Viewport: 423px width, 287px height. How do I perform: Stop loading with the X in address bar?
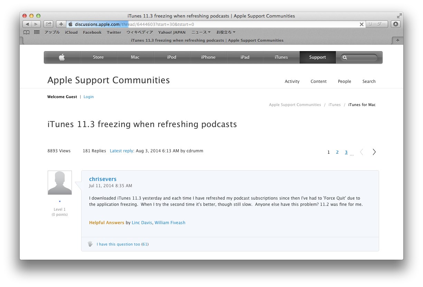point(361,25)
